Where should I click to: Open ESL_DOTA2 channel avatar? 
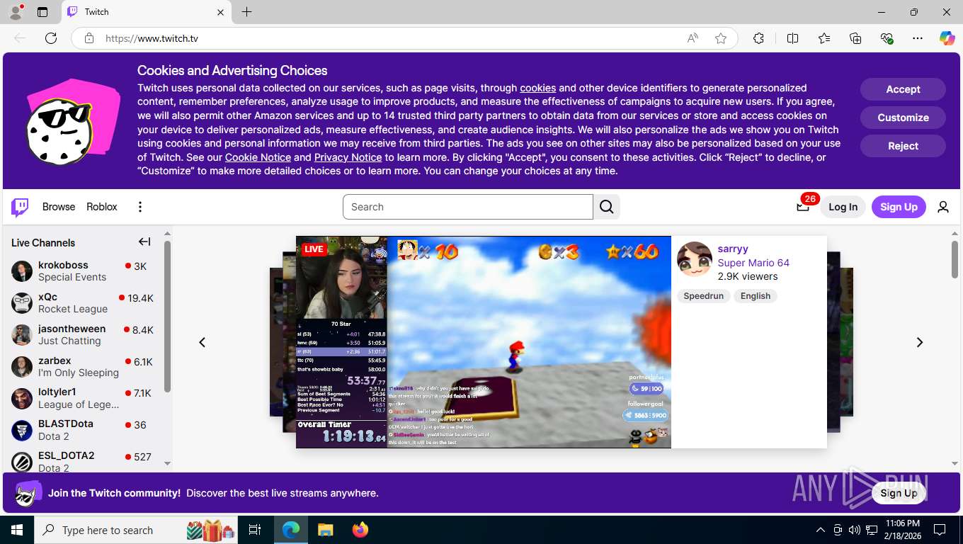pos(22,462)
